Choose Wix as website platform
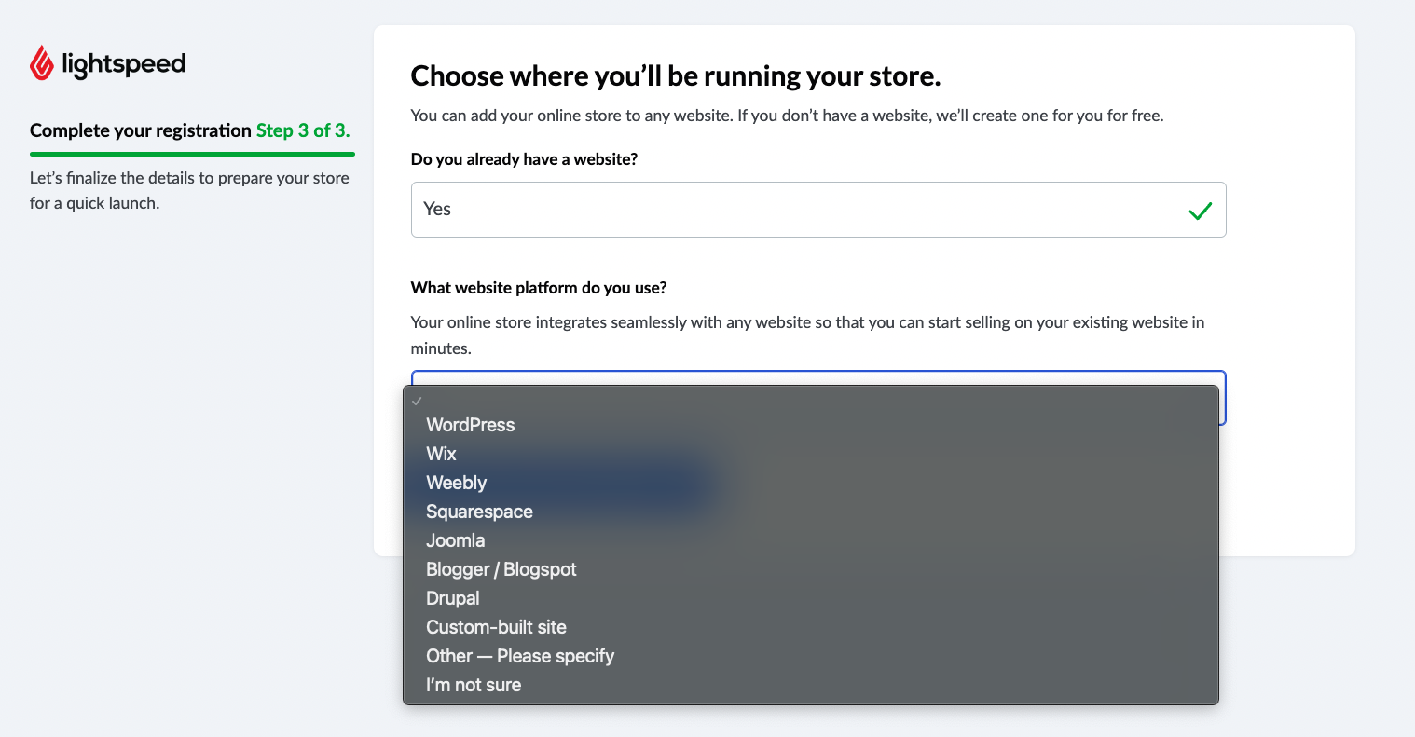Screen dimensions: 1415x737 click(x=811, y=454)
